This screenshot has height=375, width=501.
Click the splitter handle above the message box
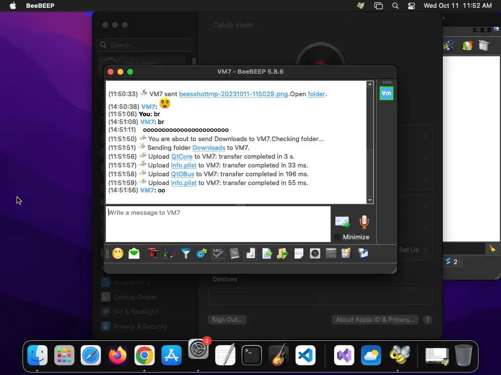(240, 205)
